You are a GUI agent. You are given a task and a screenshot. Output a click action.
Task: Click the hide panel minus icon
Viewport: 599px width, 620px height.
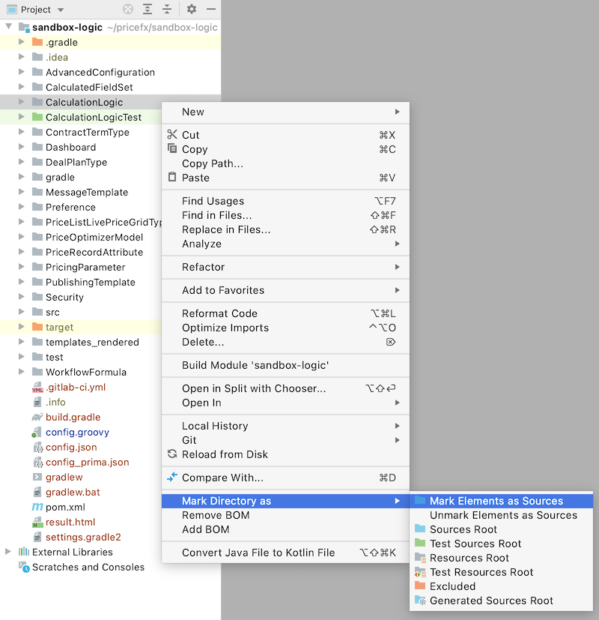[211, 10]
